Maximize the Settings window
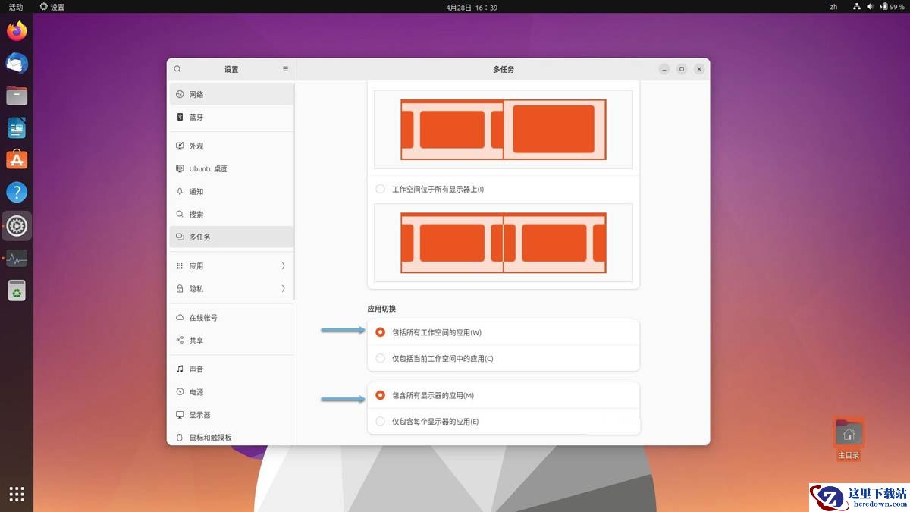The height and width of the screenshot is (512, 910). pyautogui.click(x=682, y=69)
